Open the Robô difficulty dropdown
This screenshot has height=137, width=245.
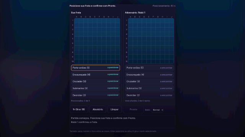tap(157, 110)
